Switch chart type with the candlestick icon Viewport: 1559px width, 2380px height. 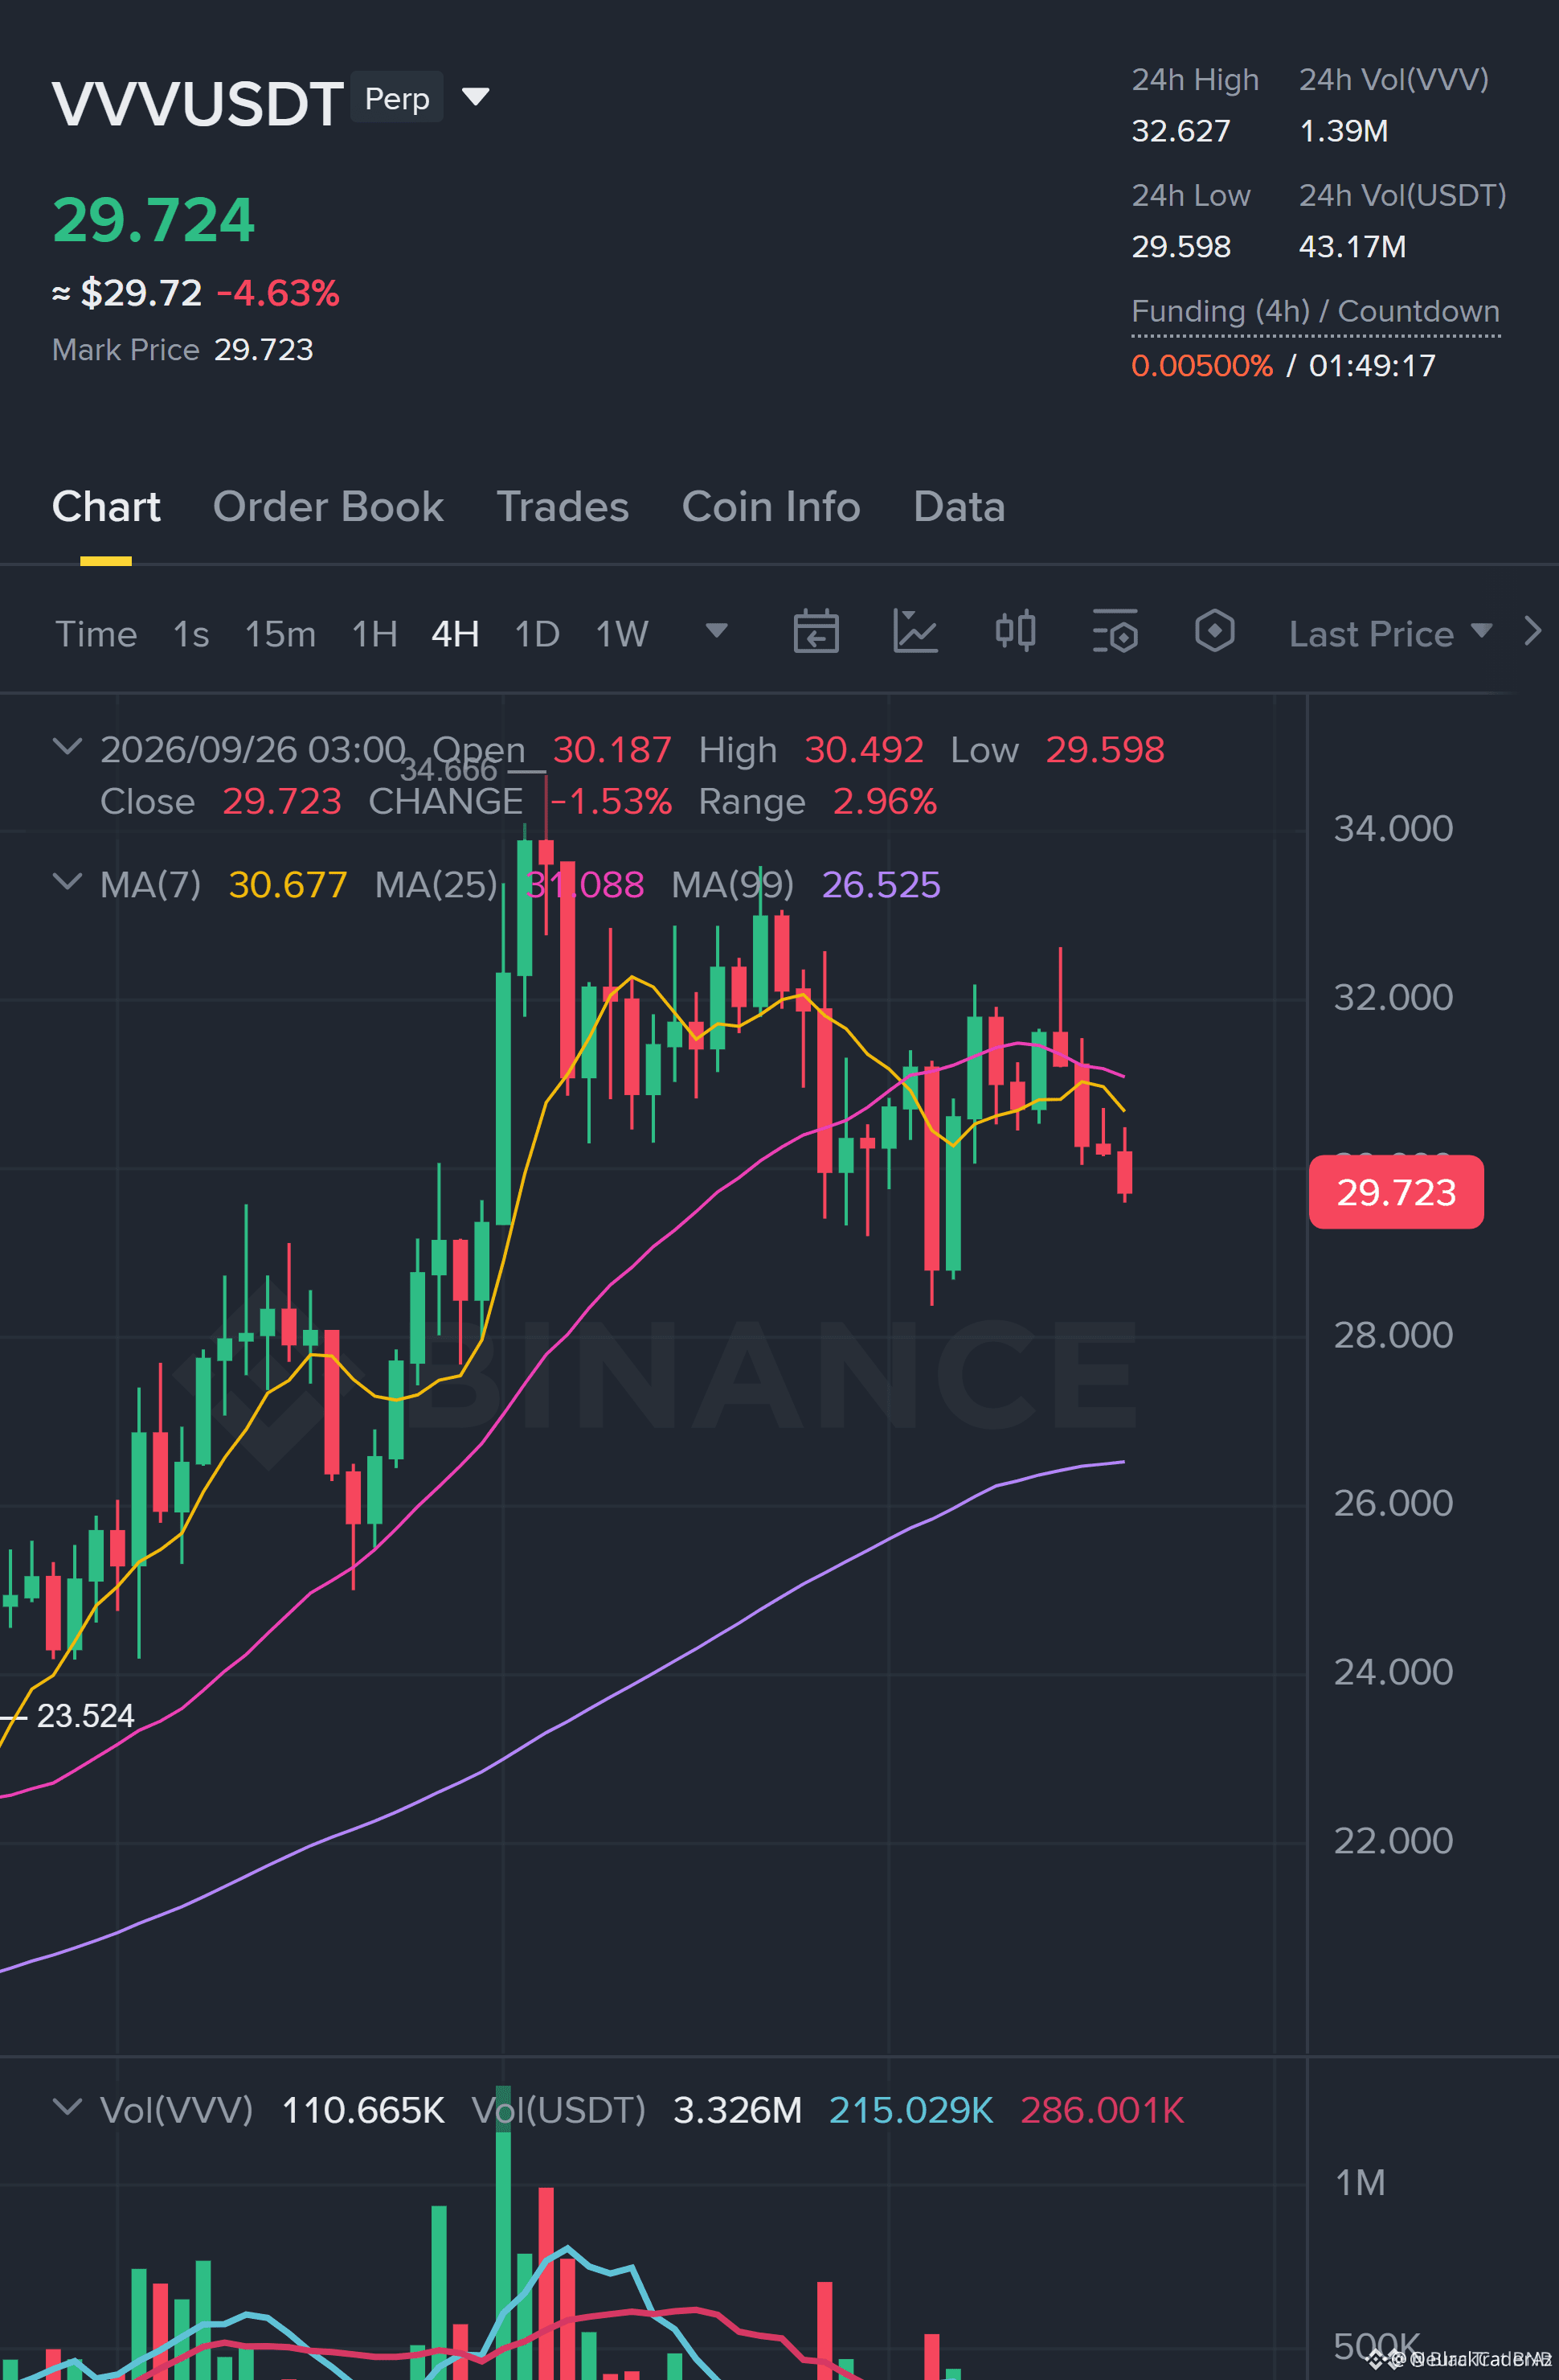[1015, 632]
